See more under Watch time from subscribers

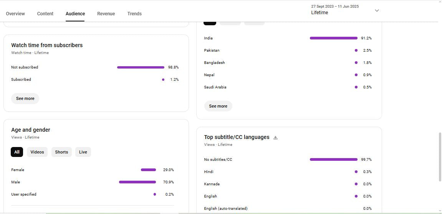click(x=25, y=99)
